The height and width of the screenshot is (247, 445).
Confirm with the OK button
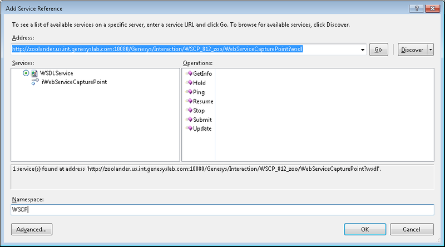tap(365, 229)
